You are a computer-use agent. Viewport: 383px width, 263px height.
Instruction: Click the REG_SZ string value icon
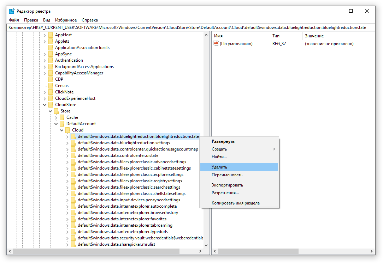[216, 44]
